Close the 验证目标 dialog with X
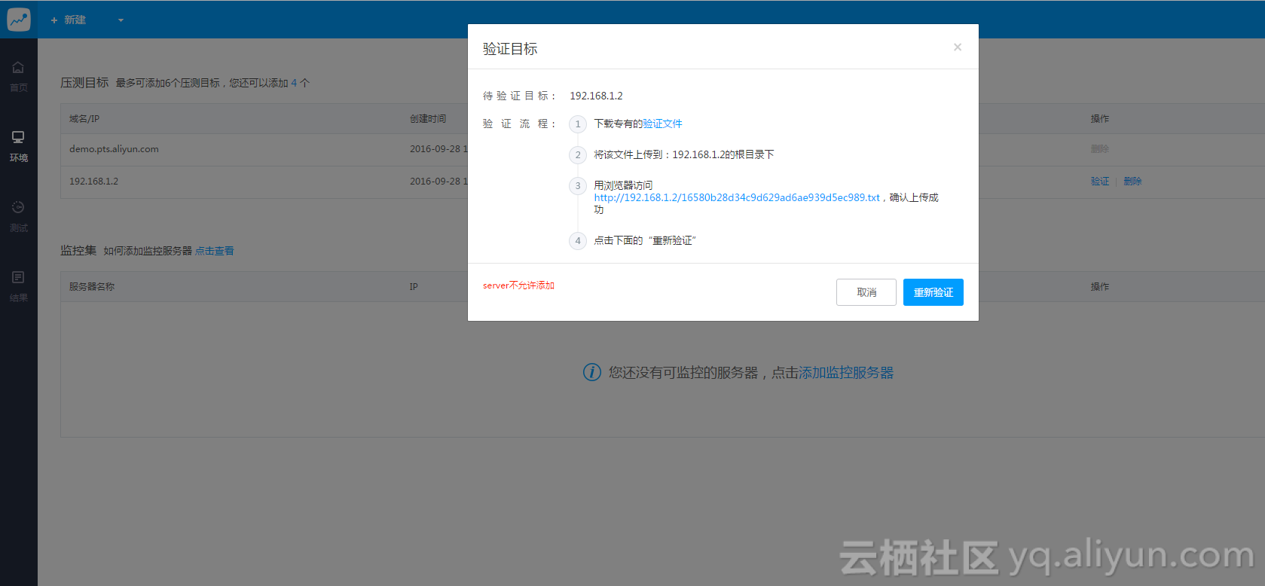 pyautogui.click(x=958, y=47)
